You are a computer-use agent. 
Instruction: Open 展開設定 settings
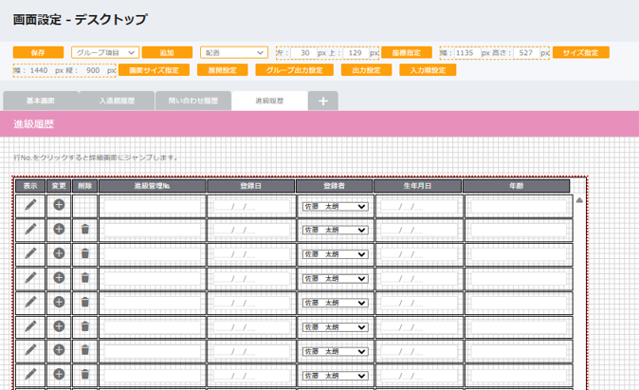point(223,70)
